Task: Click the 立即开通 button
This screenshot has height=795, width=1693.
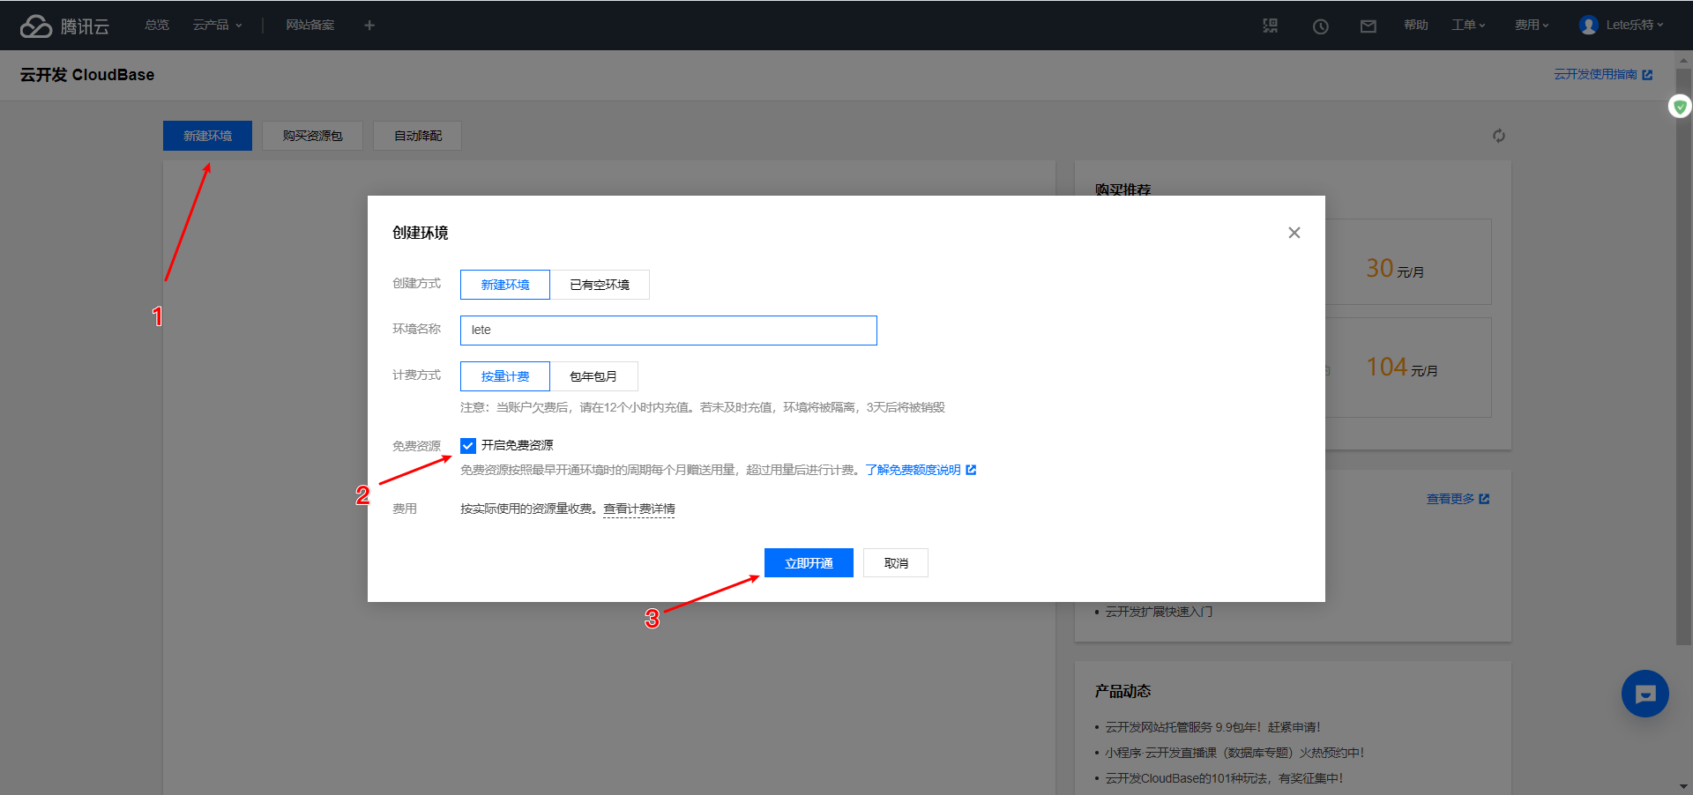Action: pos(809,563)
